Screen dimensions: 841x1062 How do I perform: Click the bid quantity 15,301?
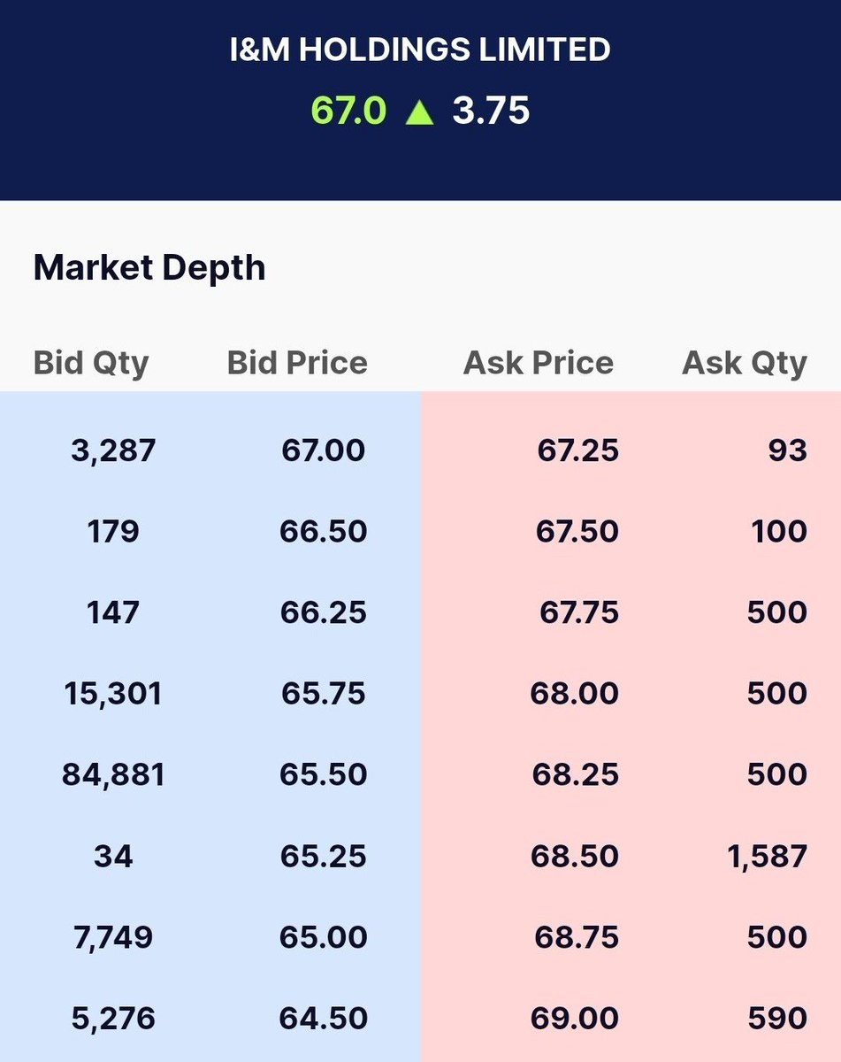[113, 694]
